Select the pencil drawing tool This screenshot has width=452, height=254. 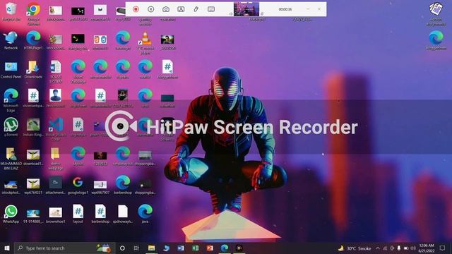point(196,9)
